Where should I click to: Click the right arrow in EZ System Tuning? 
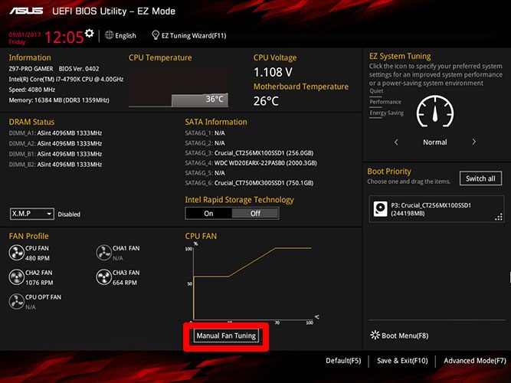(x=474, y=142)
